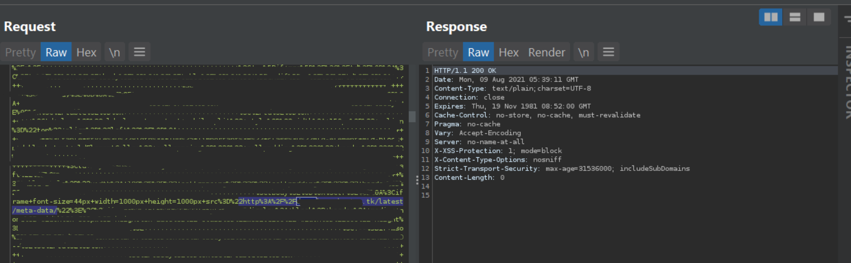851x263 pixels.
Task: Click the 'Content-Length: 0' line
Action: [469, 178]
